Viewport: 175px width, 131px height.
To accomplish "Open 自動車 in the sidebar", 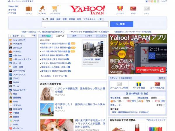I will pyautogui.click(x=16, y=117).
